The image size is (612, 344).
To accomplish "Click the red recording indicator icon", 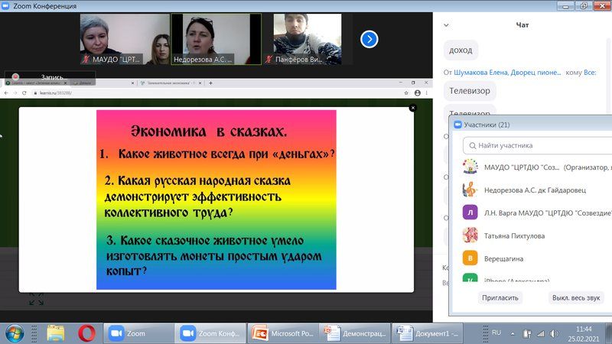I will click(x=15, y=76).
